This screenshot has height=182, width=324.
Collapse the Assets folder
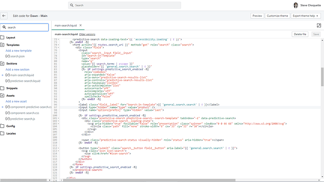pos(10,96)
